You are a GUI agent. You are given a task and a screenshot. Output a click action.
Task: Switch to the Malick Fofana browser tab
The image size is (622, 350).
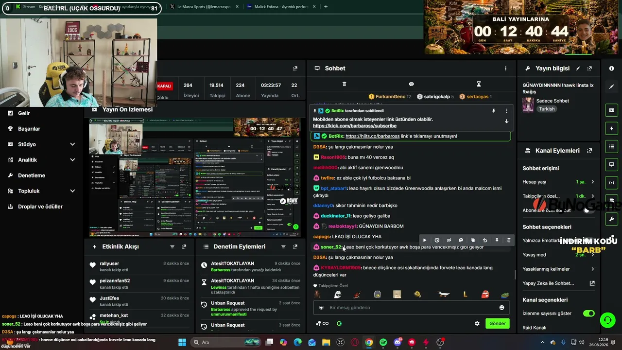[x=282, y=7]
